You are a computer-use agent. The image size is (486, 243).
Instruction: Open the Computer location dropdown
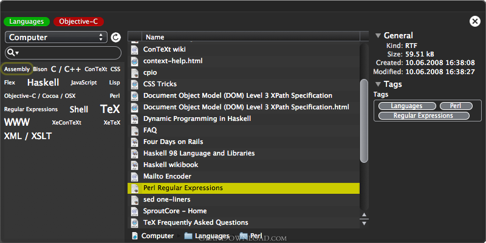(56, 37)
